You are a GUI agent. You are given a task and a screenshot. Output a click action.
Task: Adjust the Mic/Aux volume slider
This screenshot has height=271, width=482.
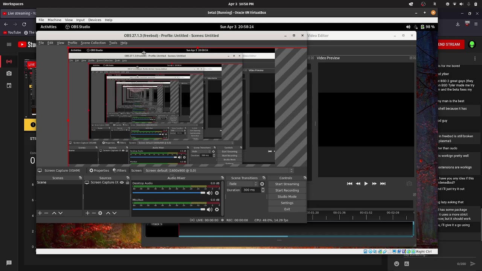click(x=169, y=210)
